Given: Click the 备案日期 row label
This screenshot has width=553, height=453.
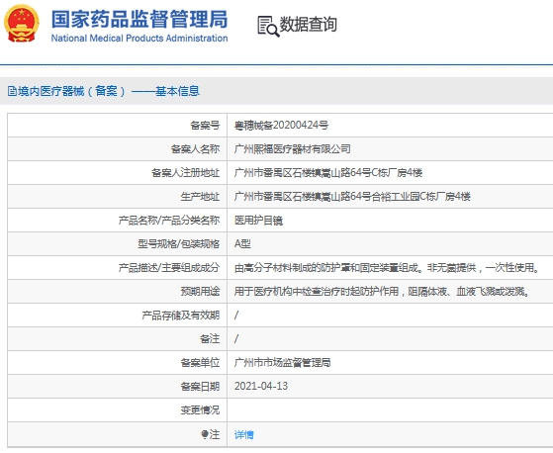Looking at the screenshot, I should (x=200, y=386).
